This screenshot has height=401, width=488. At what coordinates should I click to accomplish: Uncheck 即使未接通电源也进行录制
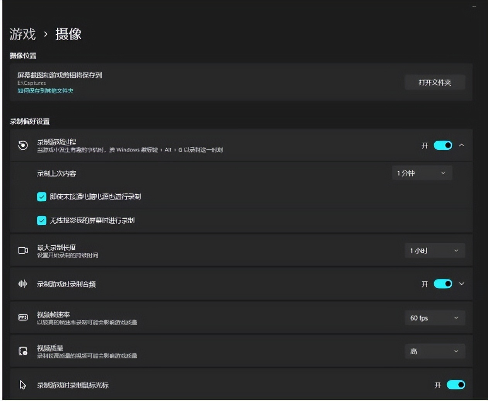point(41,197)
